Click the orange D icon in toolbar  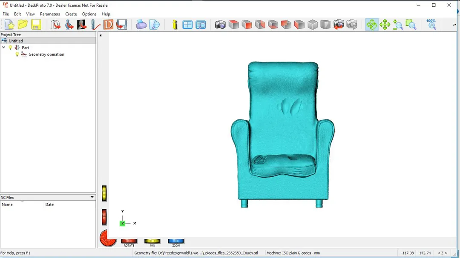tap(108, 25)
